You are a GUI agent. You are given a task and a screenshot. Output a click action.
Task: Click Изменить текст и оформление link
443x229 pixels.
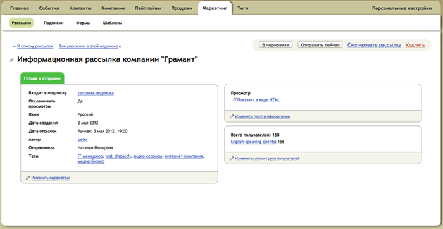click(x=263, y=116)
